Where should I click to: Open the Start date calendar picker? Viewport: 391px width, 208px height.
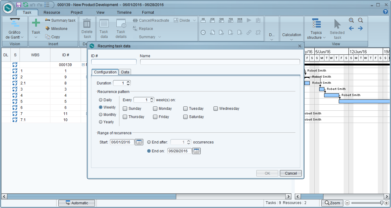(139, 142)
